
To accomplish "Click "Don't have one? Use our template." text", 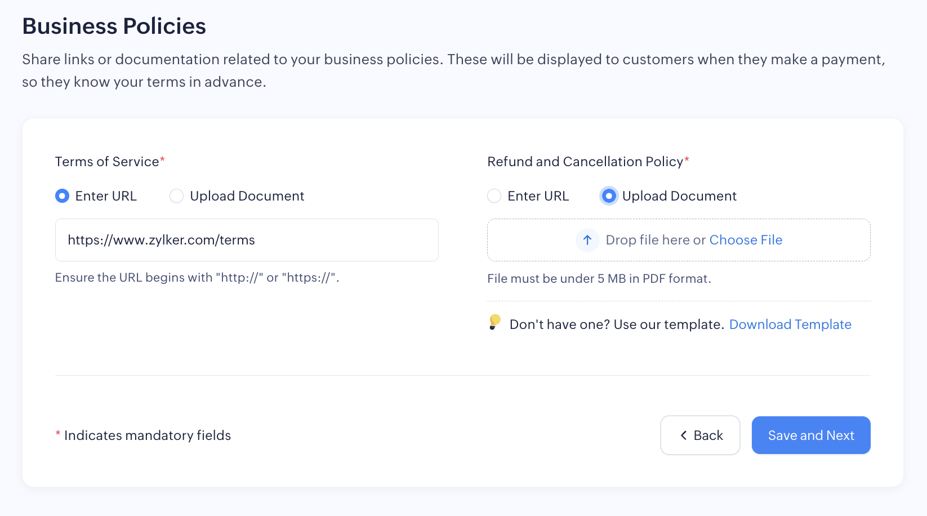I will 617,324.
